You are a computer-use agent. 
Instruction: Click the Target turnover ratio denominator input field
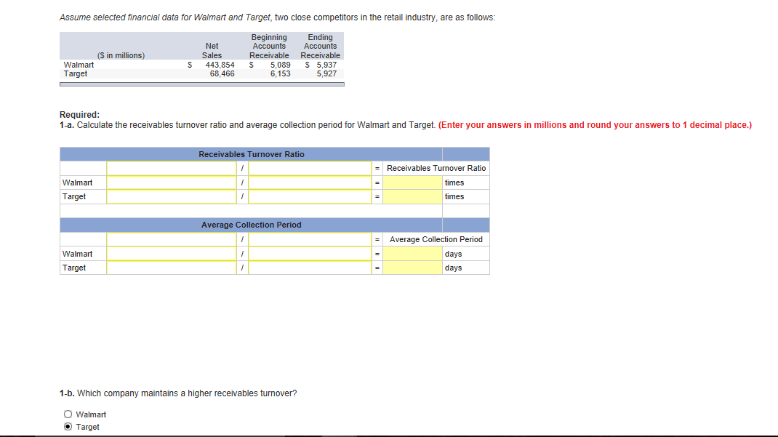pos(309,196)
